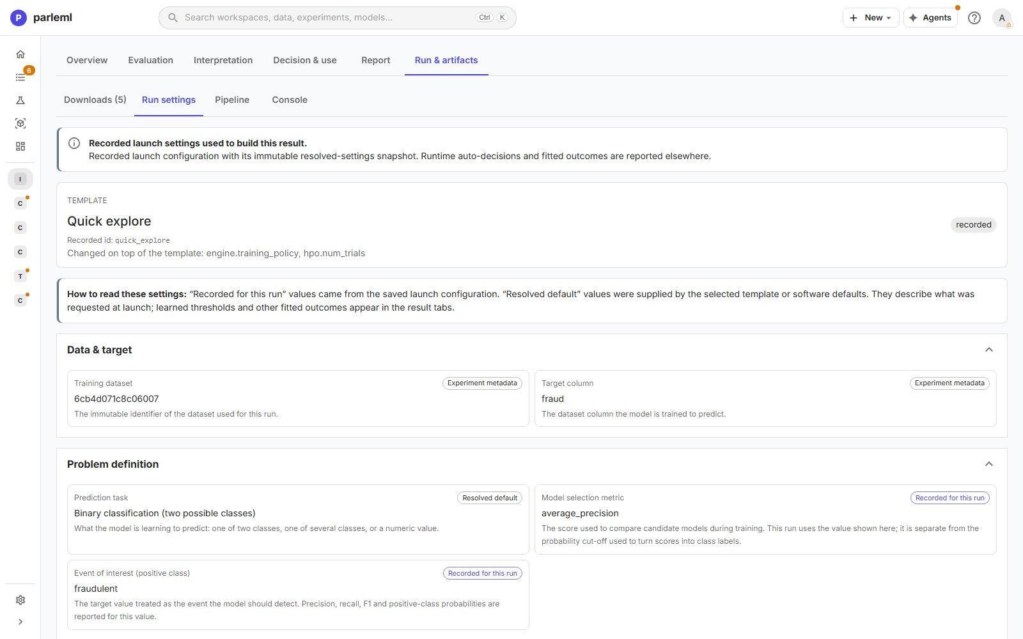This screenshot has height=639, width=1023.
Task: Open the Interpretation tab
Action: (x=223, y=60)
